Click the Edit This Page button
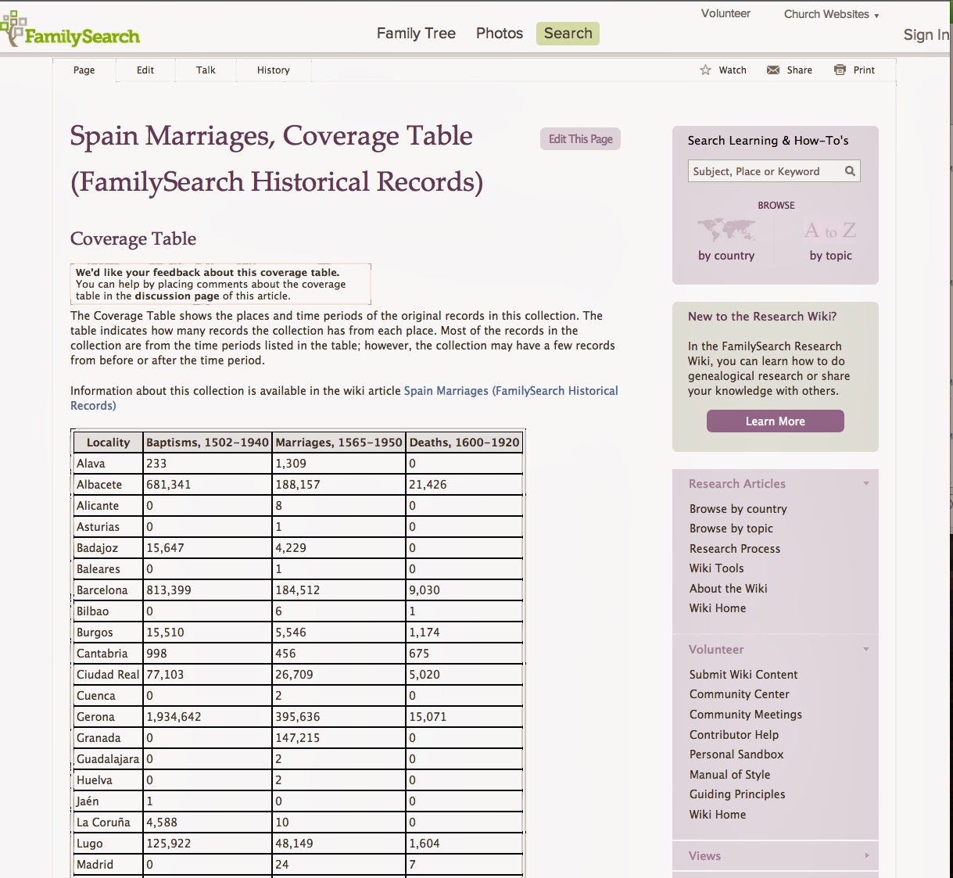The height and width of the screenshot is (878, 953). pos(580,139)
